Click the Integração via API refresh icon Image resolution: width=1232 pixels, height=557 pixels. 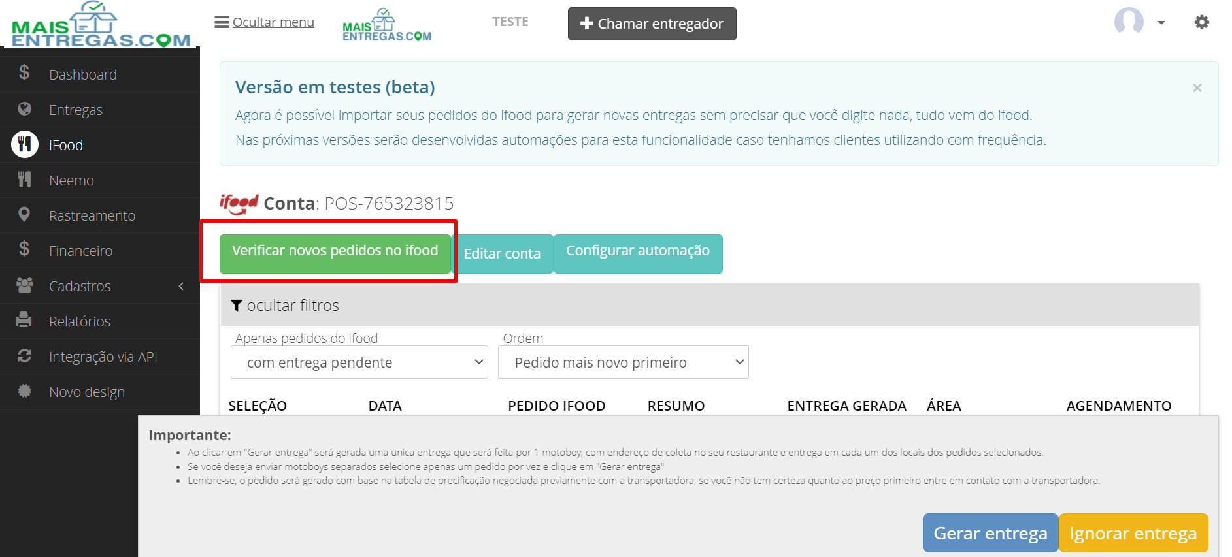point(24,355)
